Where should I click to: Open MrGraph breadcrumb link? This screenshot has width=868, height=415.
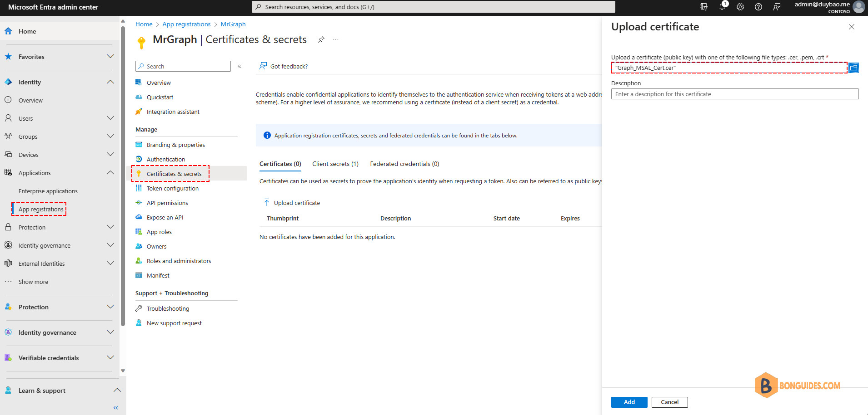[233, 24]
